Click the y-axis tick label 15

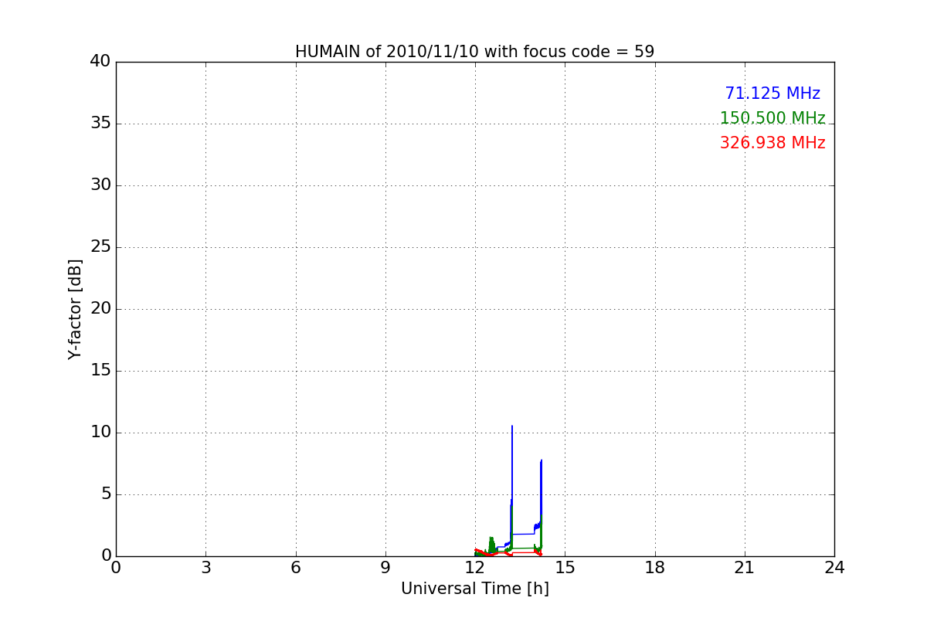coord(100,371)
